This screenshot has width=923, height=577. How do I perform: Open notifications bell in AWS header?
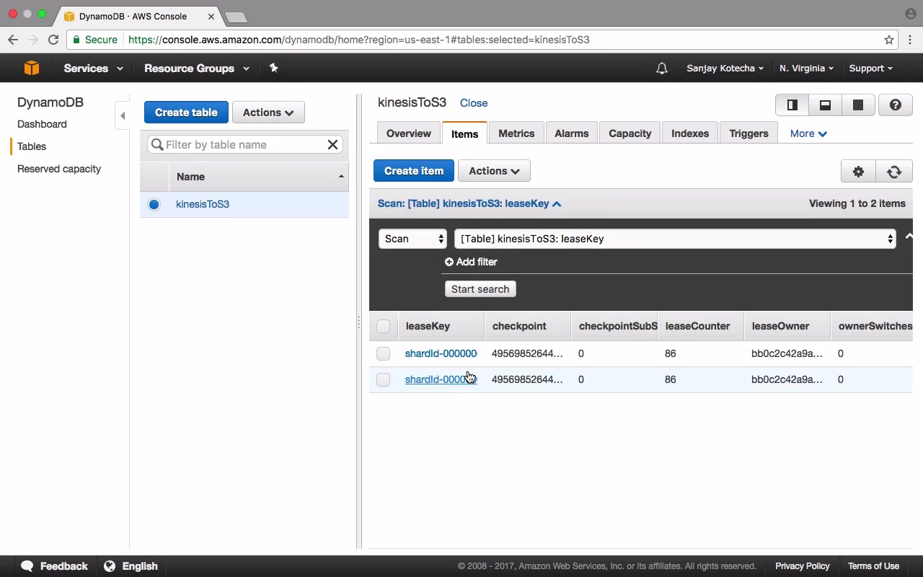point(661,69)
